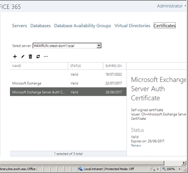
Task: Select the Certificates tab
Action: 165,25
